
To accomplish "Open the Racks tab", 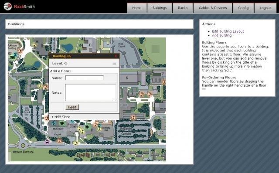I will (x=183, y=8).
